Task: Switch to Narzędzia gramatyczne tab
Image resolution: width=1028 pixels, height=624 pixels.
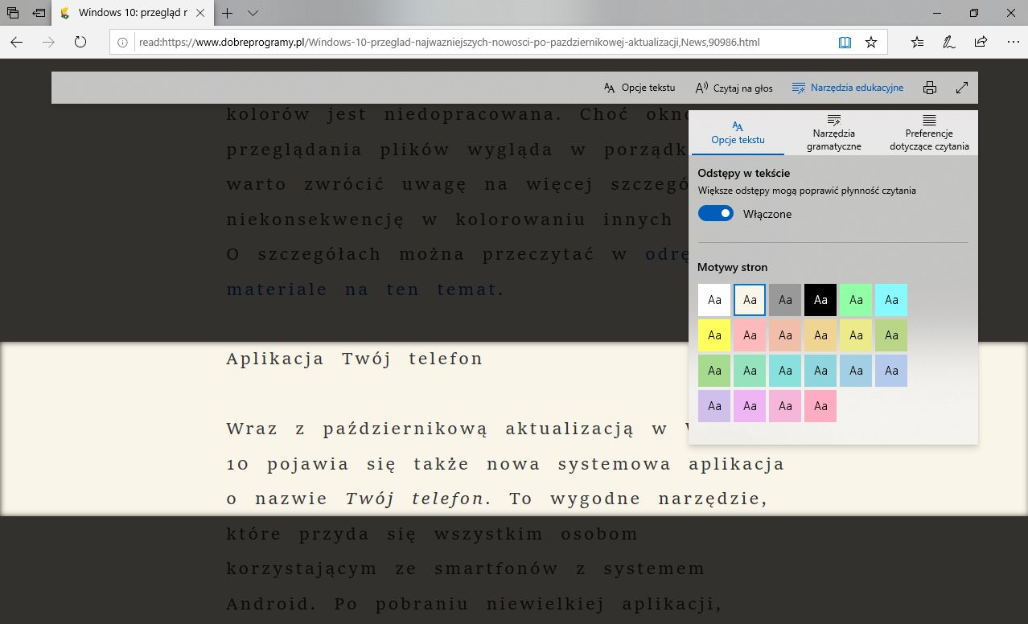Action: 833,132
